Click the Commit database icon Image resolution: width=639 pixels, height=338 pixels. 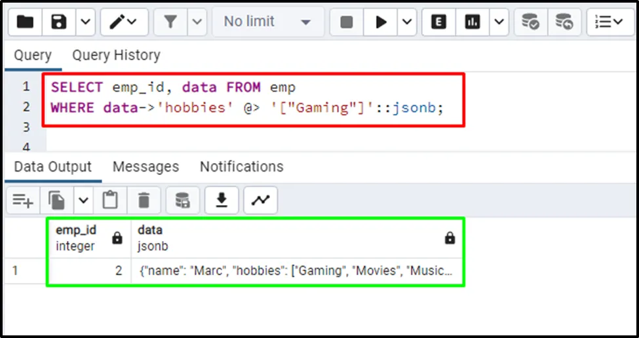click(530, 22)
